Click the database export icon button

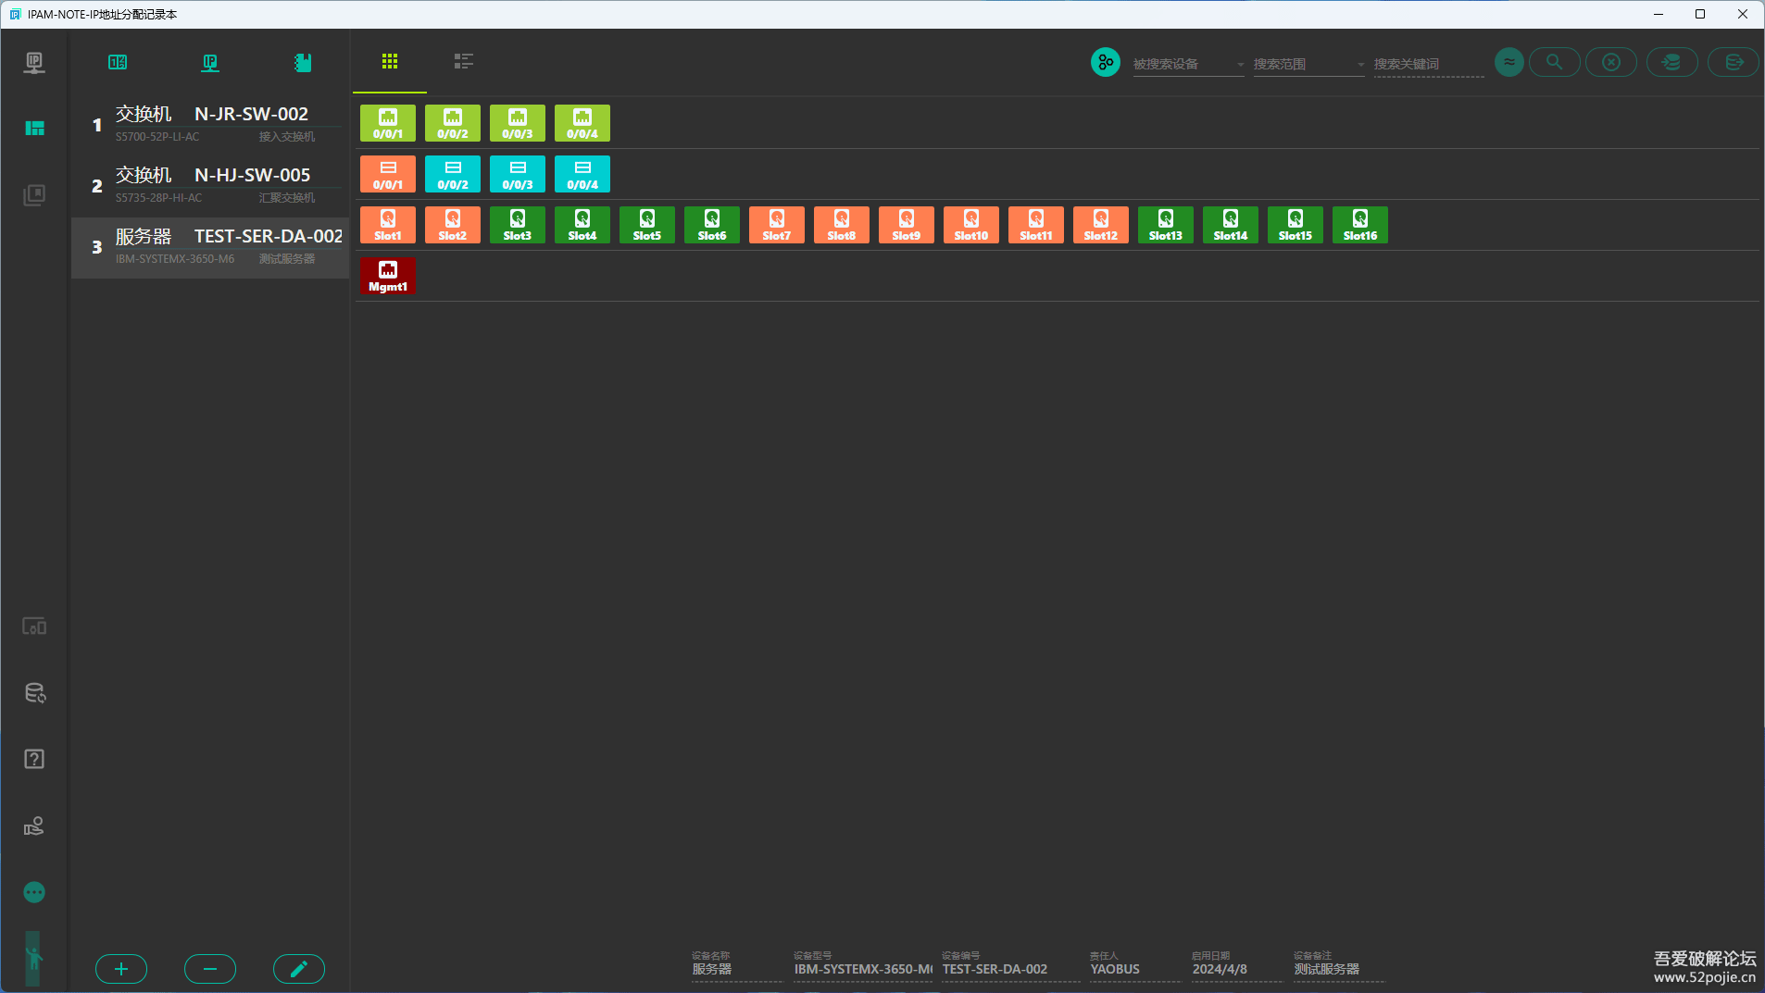pos(1733,62)
